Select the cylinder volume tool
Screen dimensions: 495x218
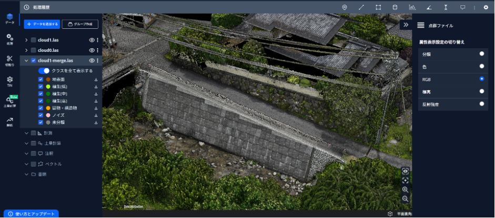(x=395, y=7)
